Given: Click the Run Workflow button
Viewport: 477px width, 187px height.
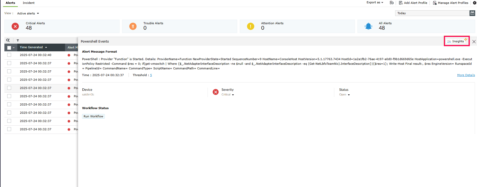Looking at the screenshot, I should coord(93,116).
